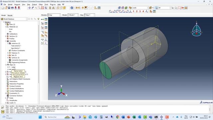
Task: Open the Model dropdown showing Model-1
Action: pyautogui.click(x=73, y=15)
